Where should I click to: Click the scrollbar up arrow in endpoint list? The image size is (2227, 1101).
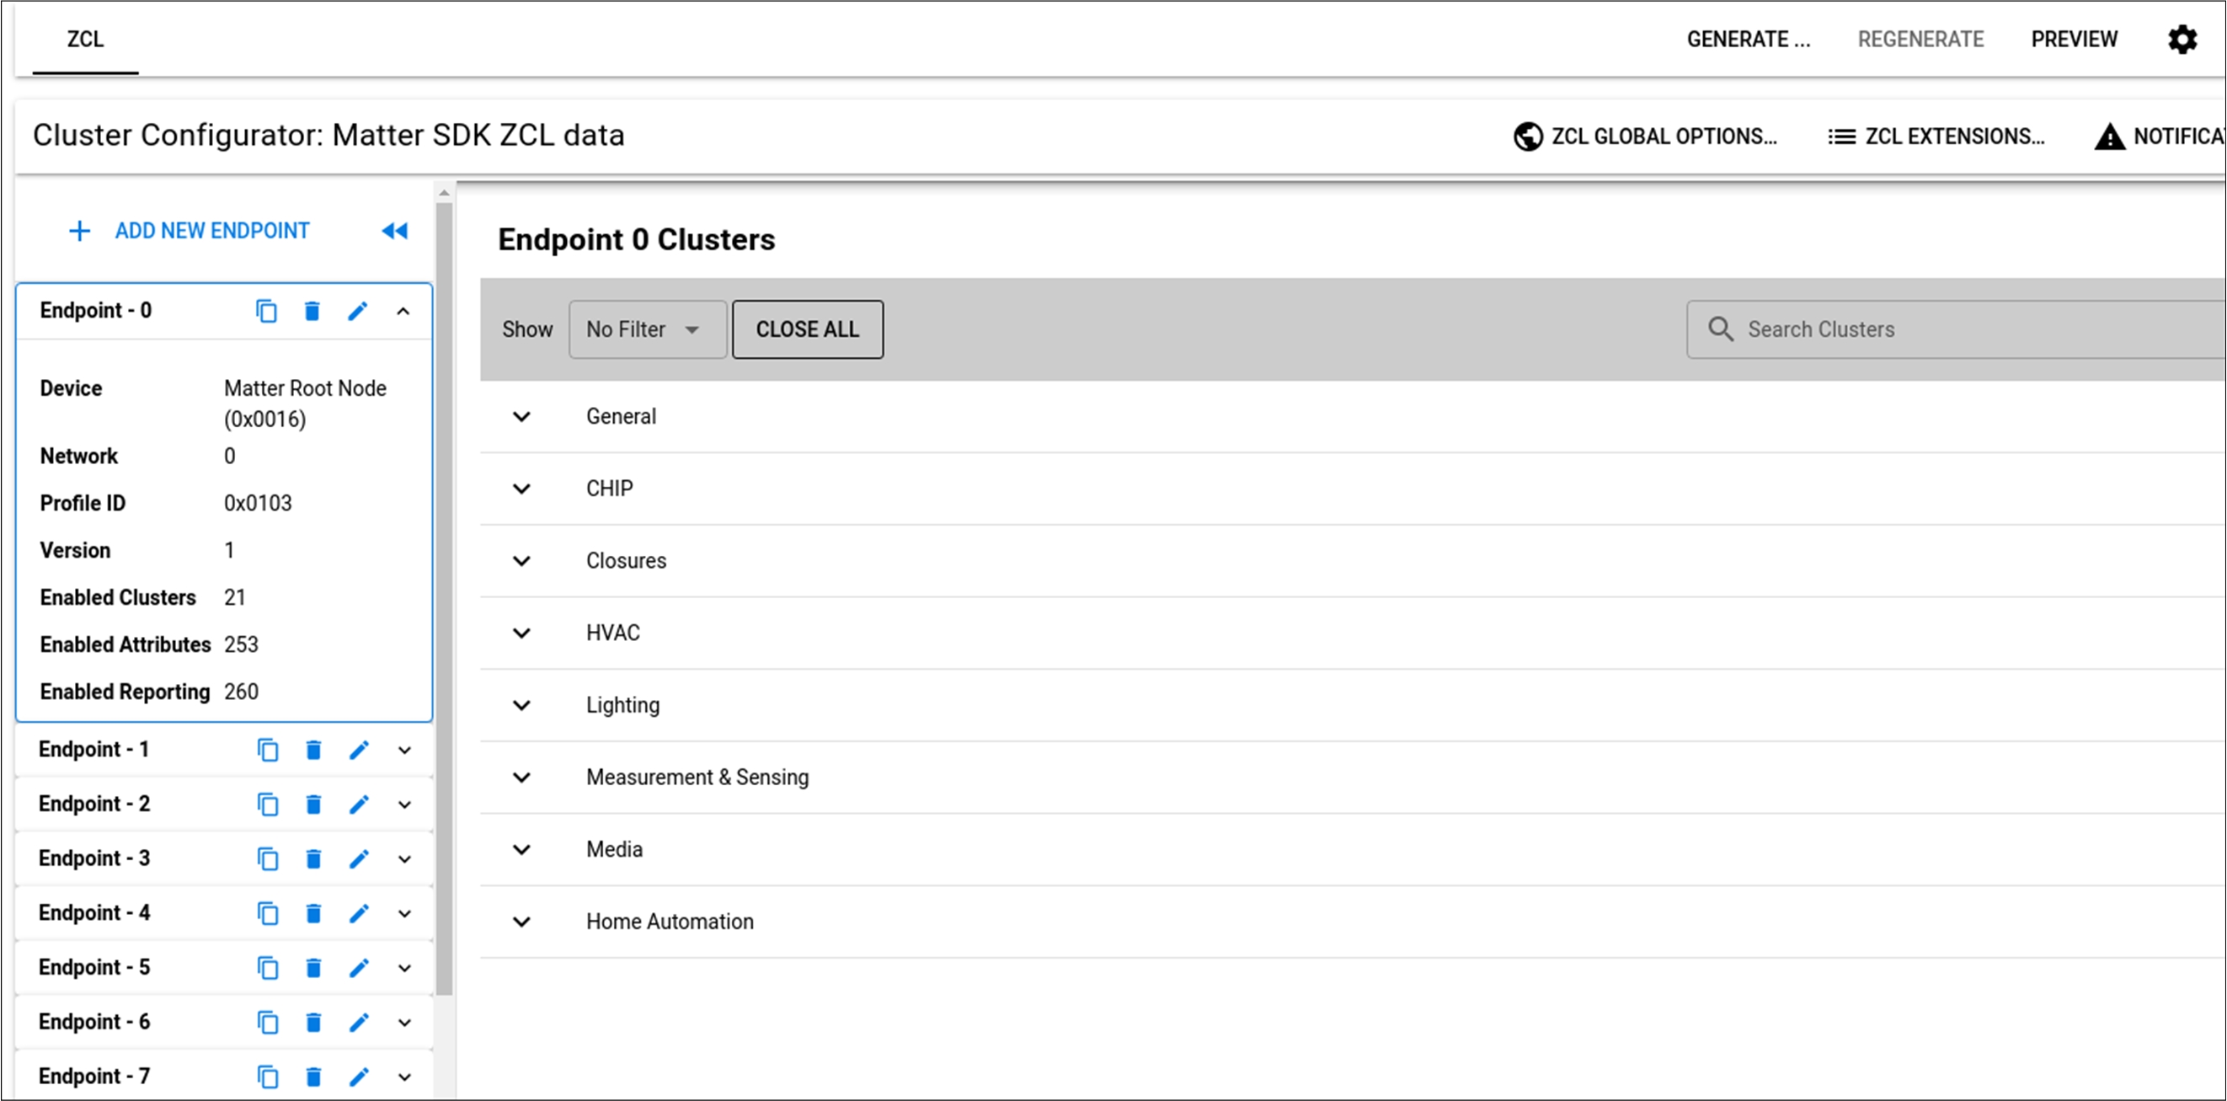point(445,192)
